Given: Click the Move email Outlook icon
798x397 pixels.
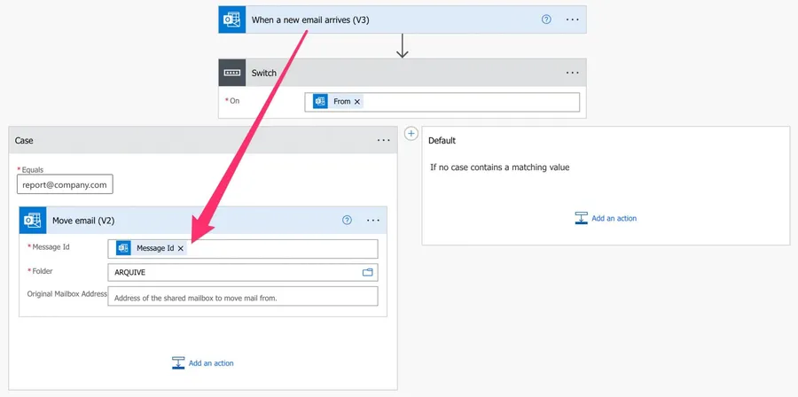Looking at the screenshot, I should [33, 220].
